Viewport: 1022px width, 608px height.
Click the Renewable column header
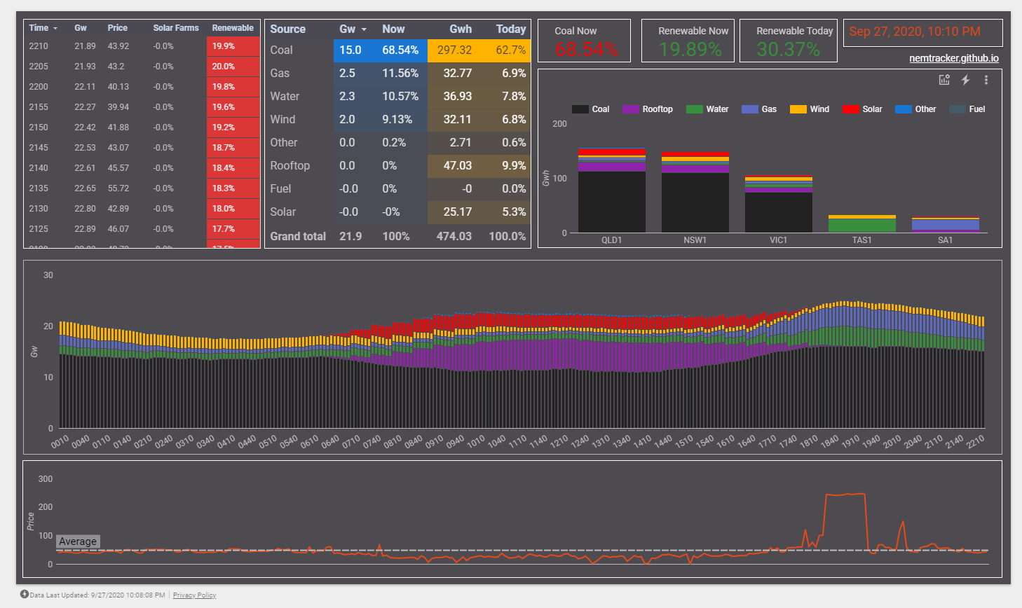(233, 28)
